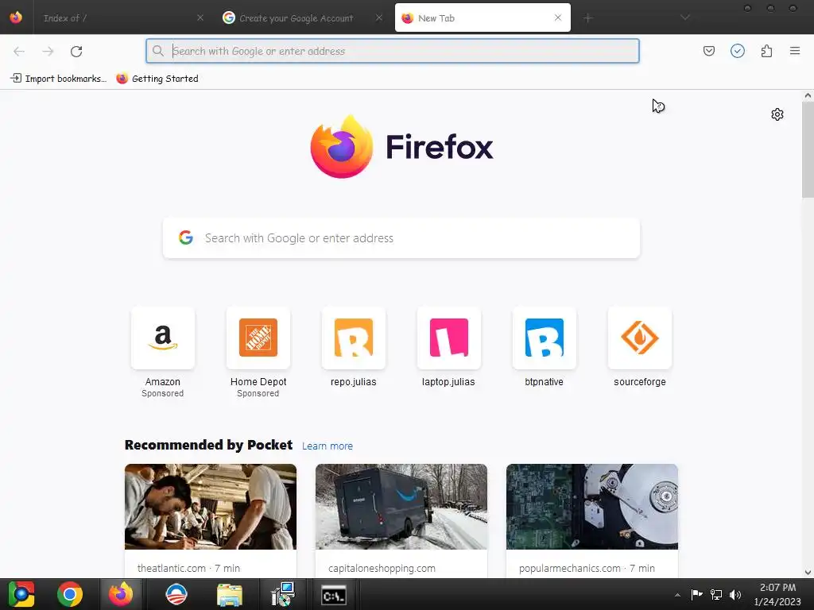Show hidden tray icons arrow
This screenshot has height=610, width=814.
[677, 595]
